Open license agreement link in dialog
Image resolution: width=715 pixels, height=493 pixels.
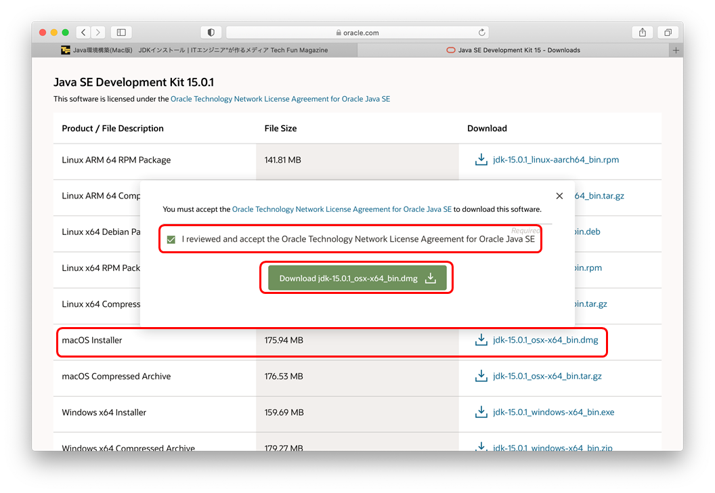[x=341, y=209]
